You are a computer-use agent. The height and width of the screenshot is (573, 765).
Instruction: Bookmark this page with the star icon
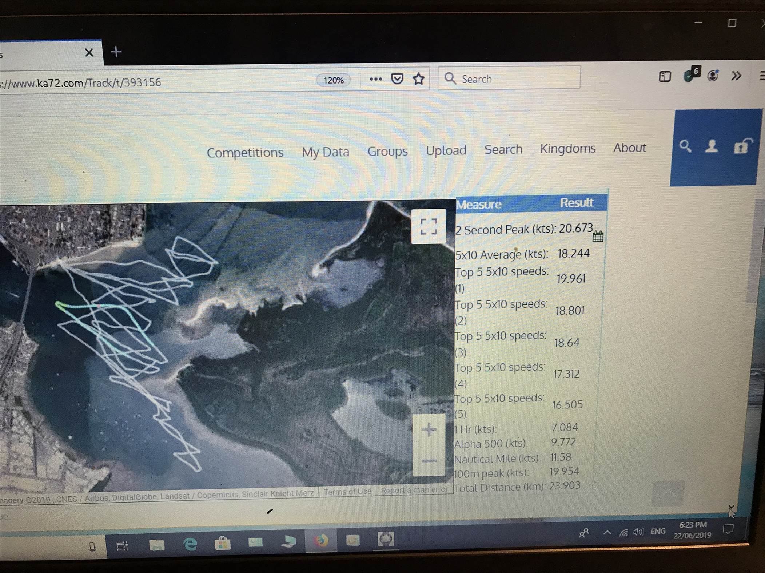click(419, 79)
